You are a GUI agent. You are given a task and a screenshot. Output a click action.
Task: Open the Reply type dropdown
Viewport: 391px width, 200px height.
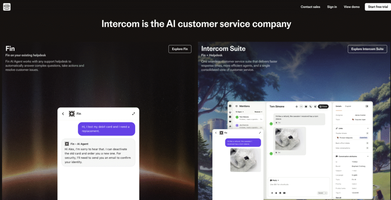click(x=274, y=180)
